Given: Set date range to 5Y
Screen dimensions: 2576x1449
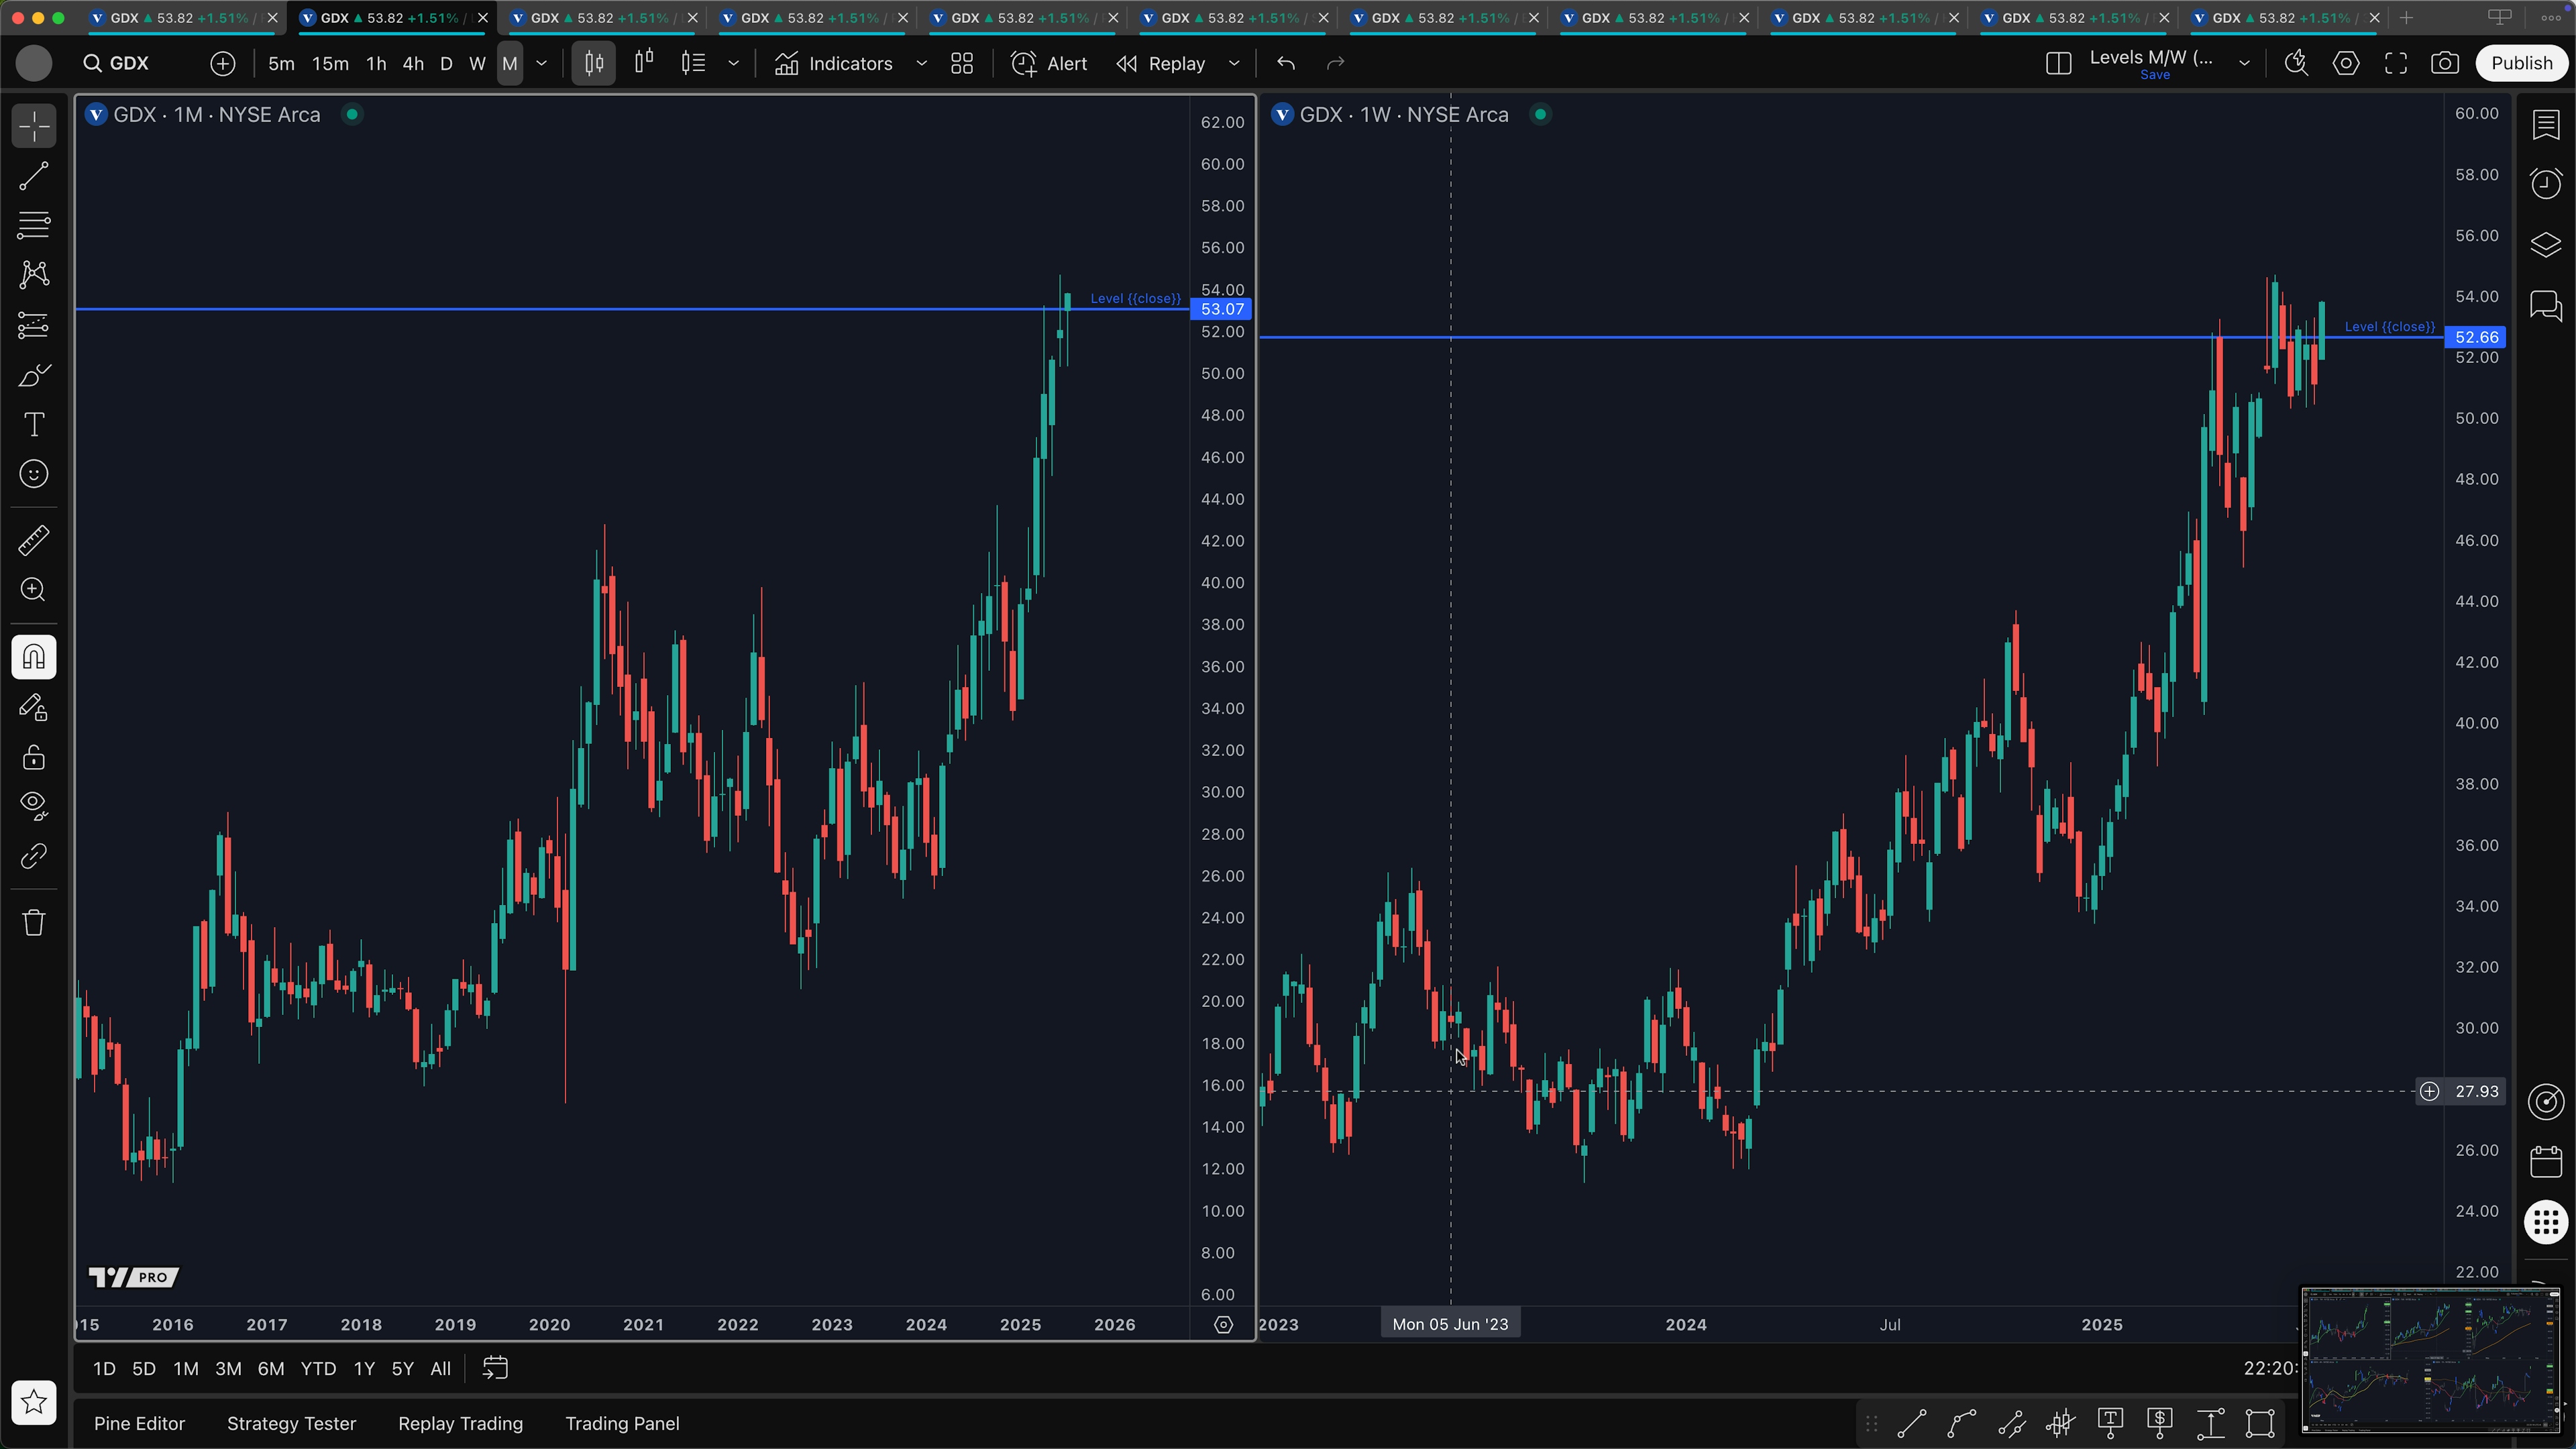Looking at the screenshot, I should (x=402, y=1369).
